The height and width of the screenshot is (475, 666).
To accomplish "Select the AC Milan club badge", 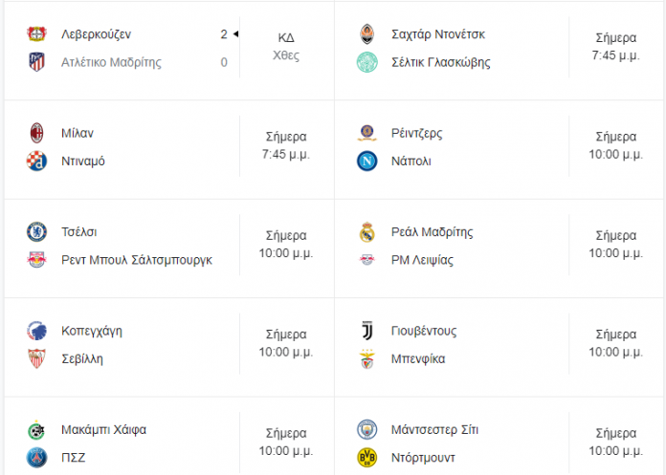I will coord(36,133).
